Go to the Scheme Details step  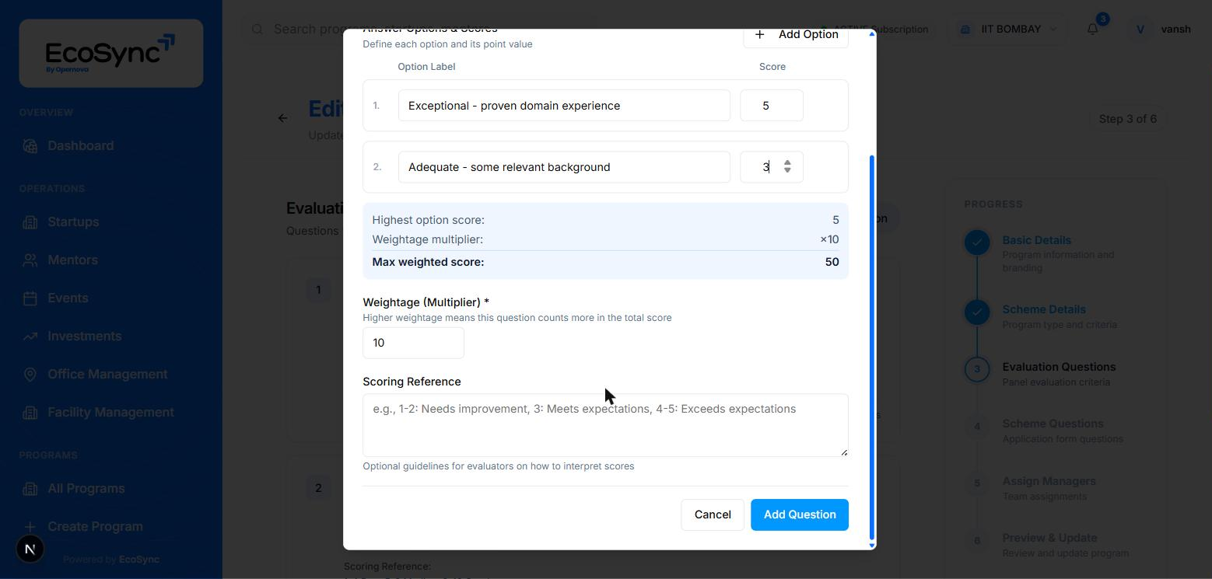pos(1044,309)
